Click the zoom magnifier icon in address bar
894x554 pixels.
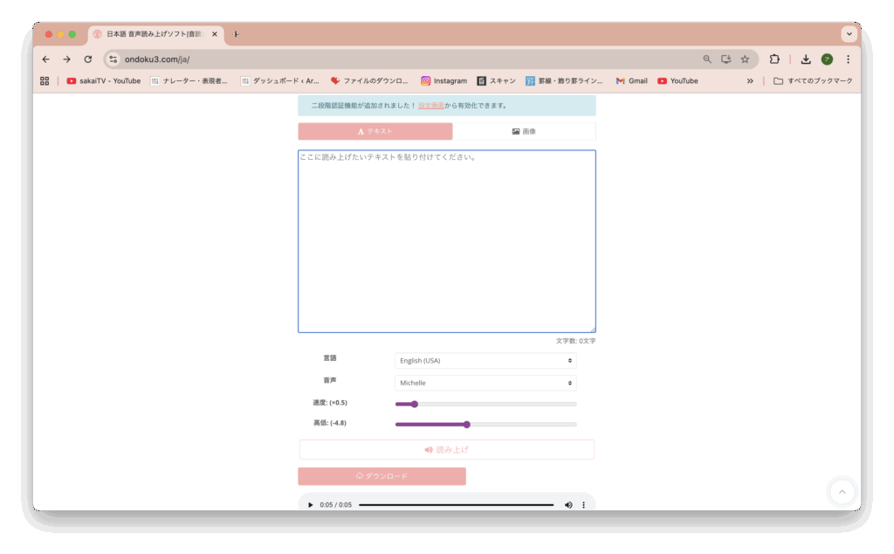click(707, 59)
